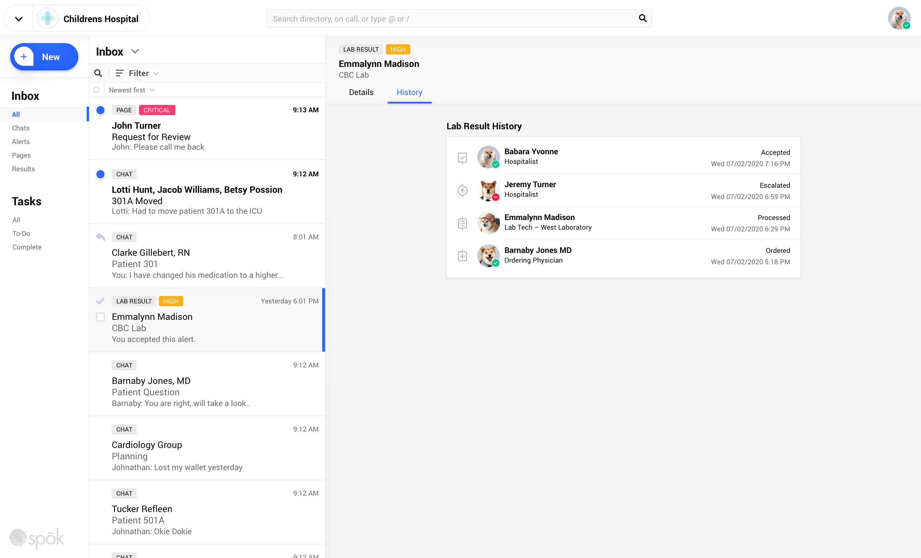Click the Ordered status icon for Barnaby Jones
The height and width of the screenshot is (558, 921).
point(462,256)
